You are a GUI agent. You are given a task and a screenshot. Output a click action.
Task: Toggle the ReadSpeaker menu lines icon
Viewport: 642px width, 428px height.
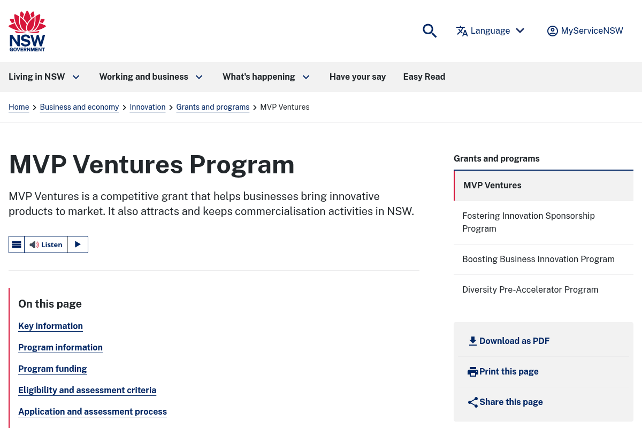tap(17, 244)
